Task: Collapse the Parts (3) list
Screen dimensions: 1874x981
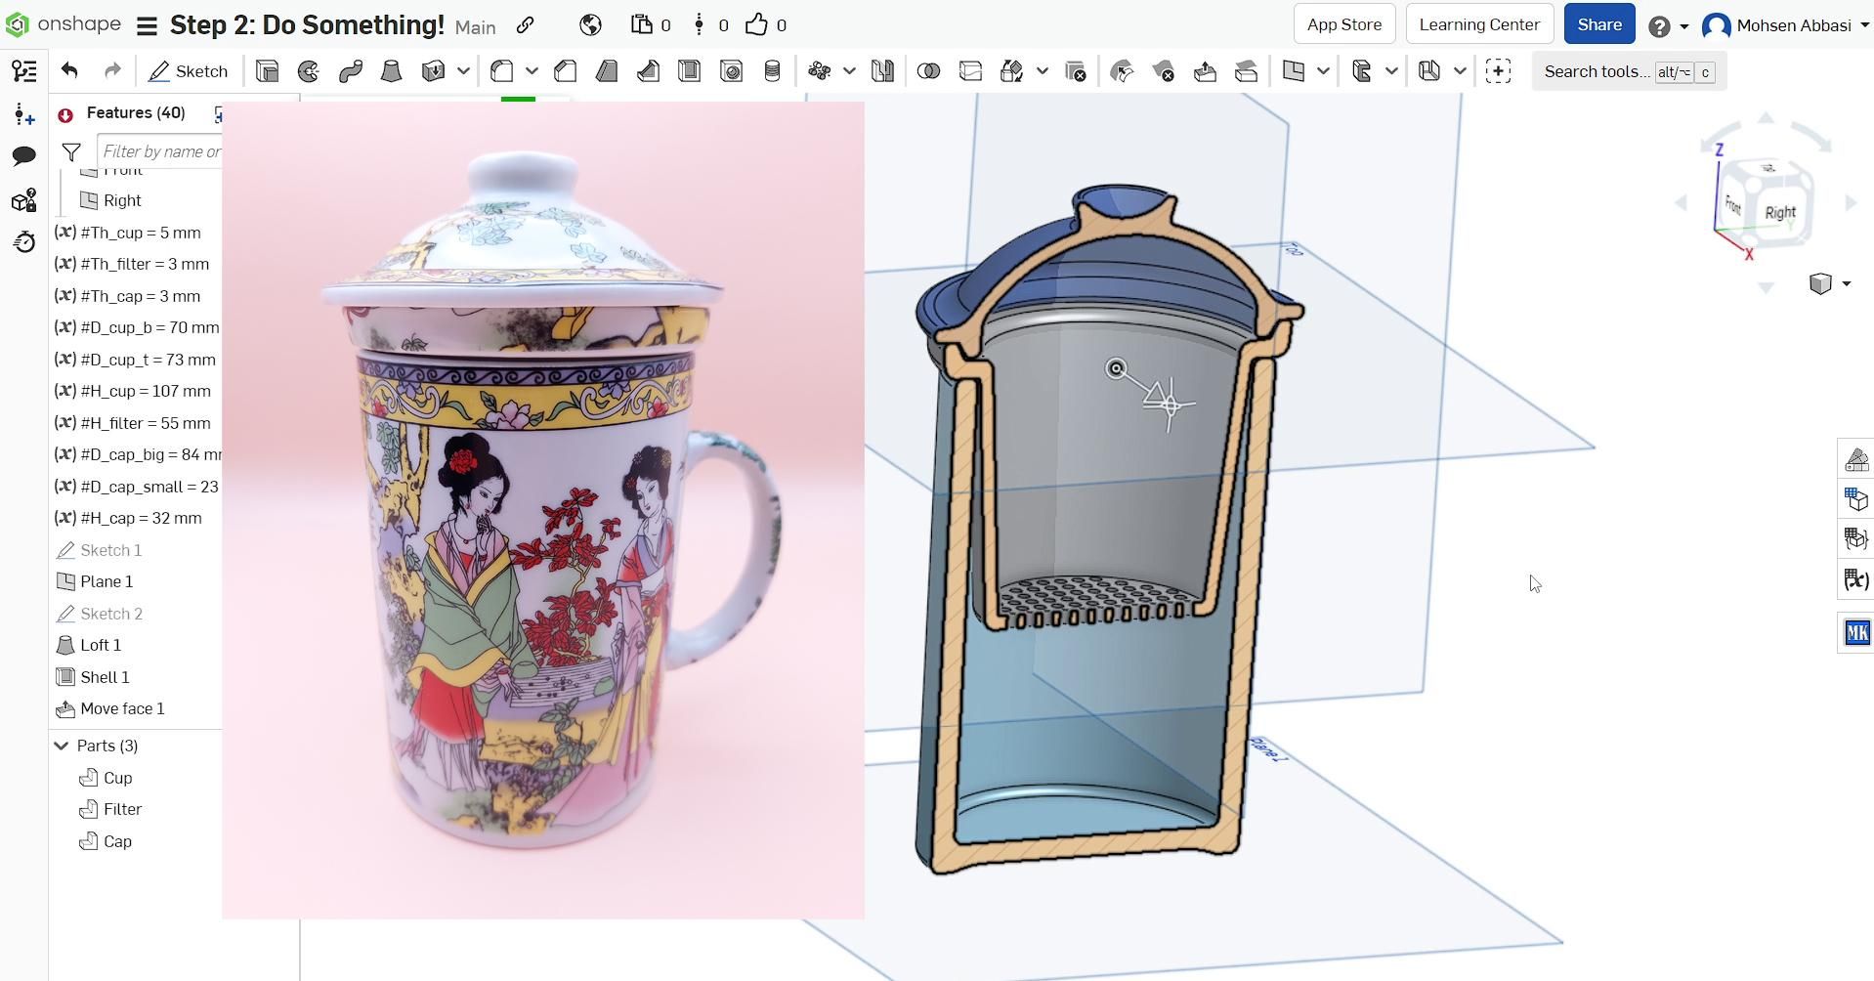Action: pyautogui.click(x=61, y=745)
